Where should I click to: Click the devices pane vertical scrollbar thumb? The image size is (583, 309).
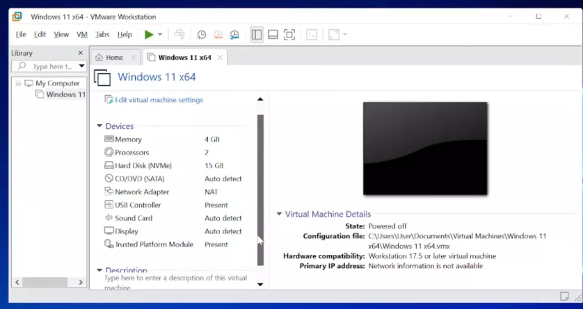tap(260, 190)
